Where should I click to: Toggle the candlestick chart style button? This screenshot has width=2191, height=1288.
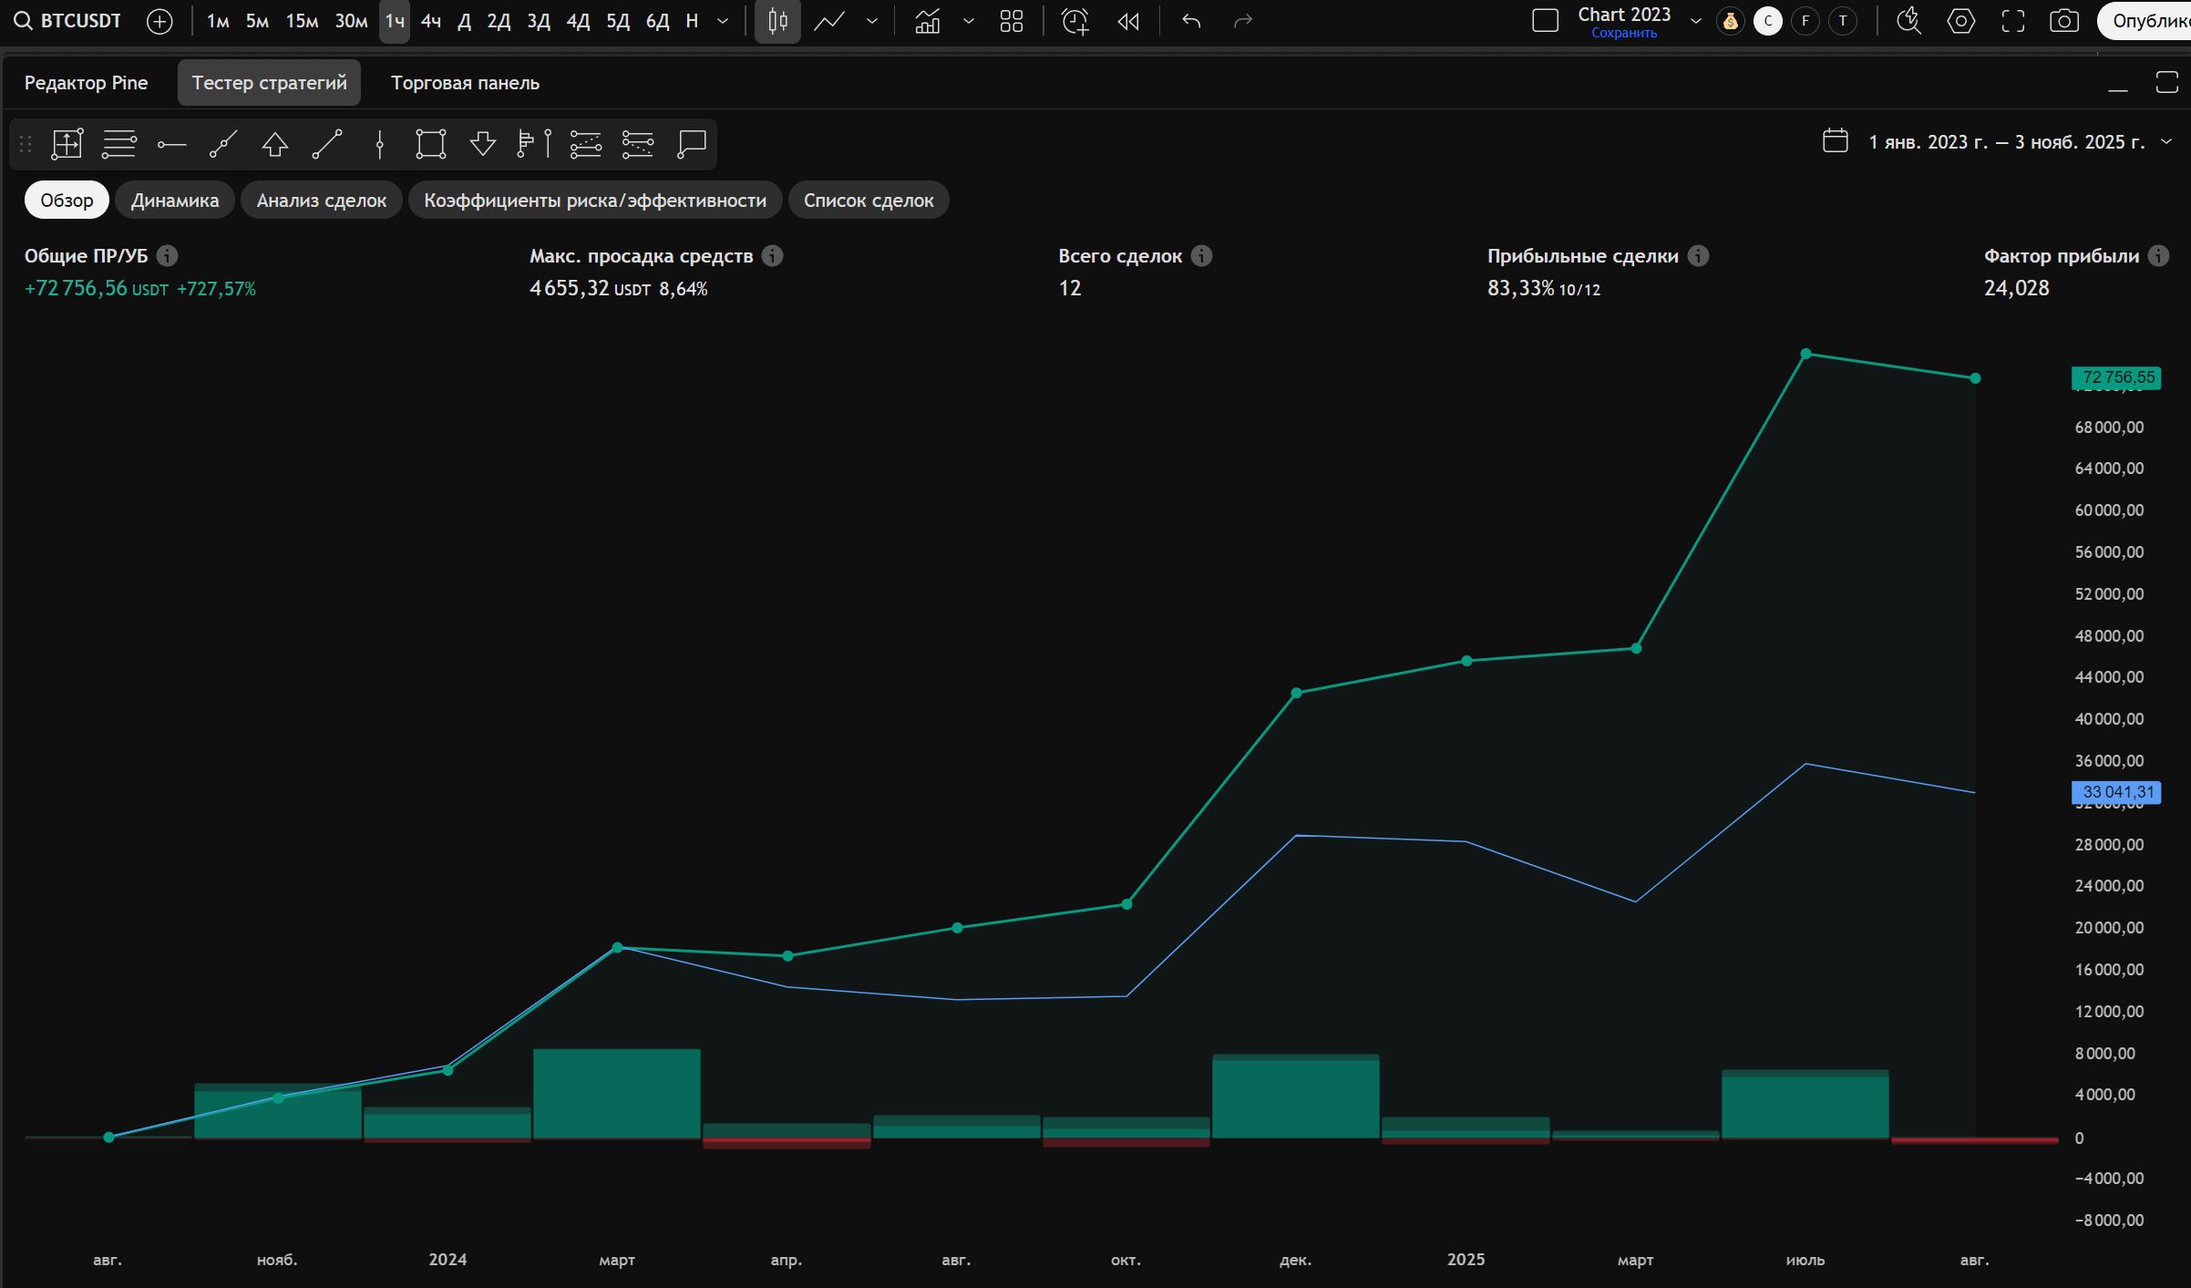point(777,21)
